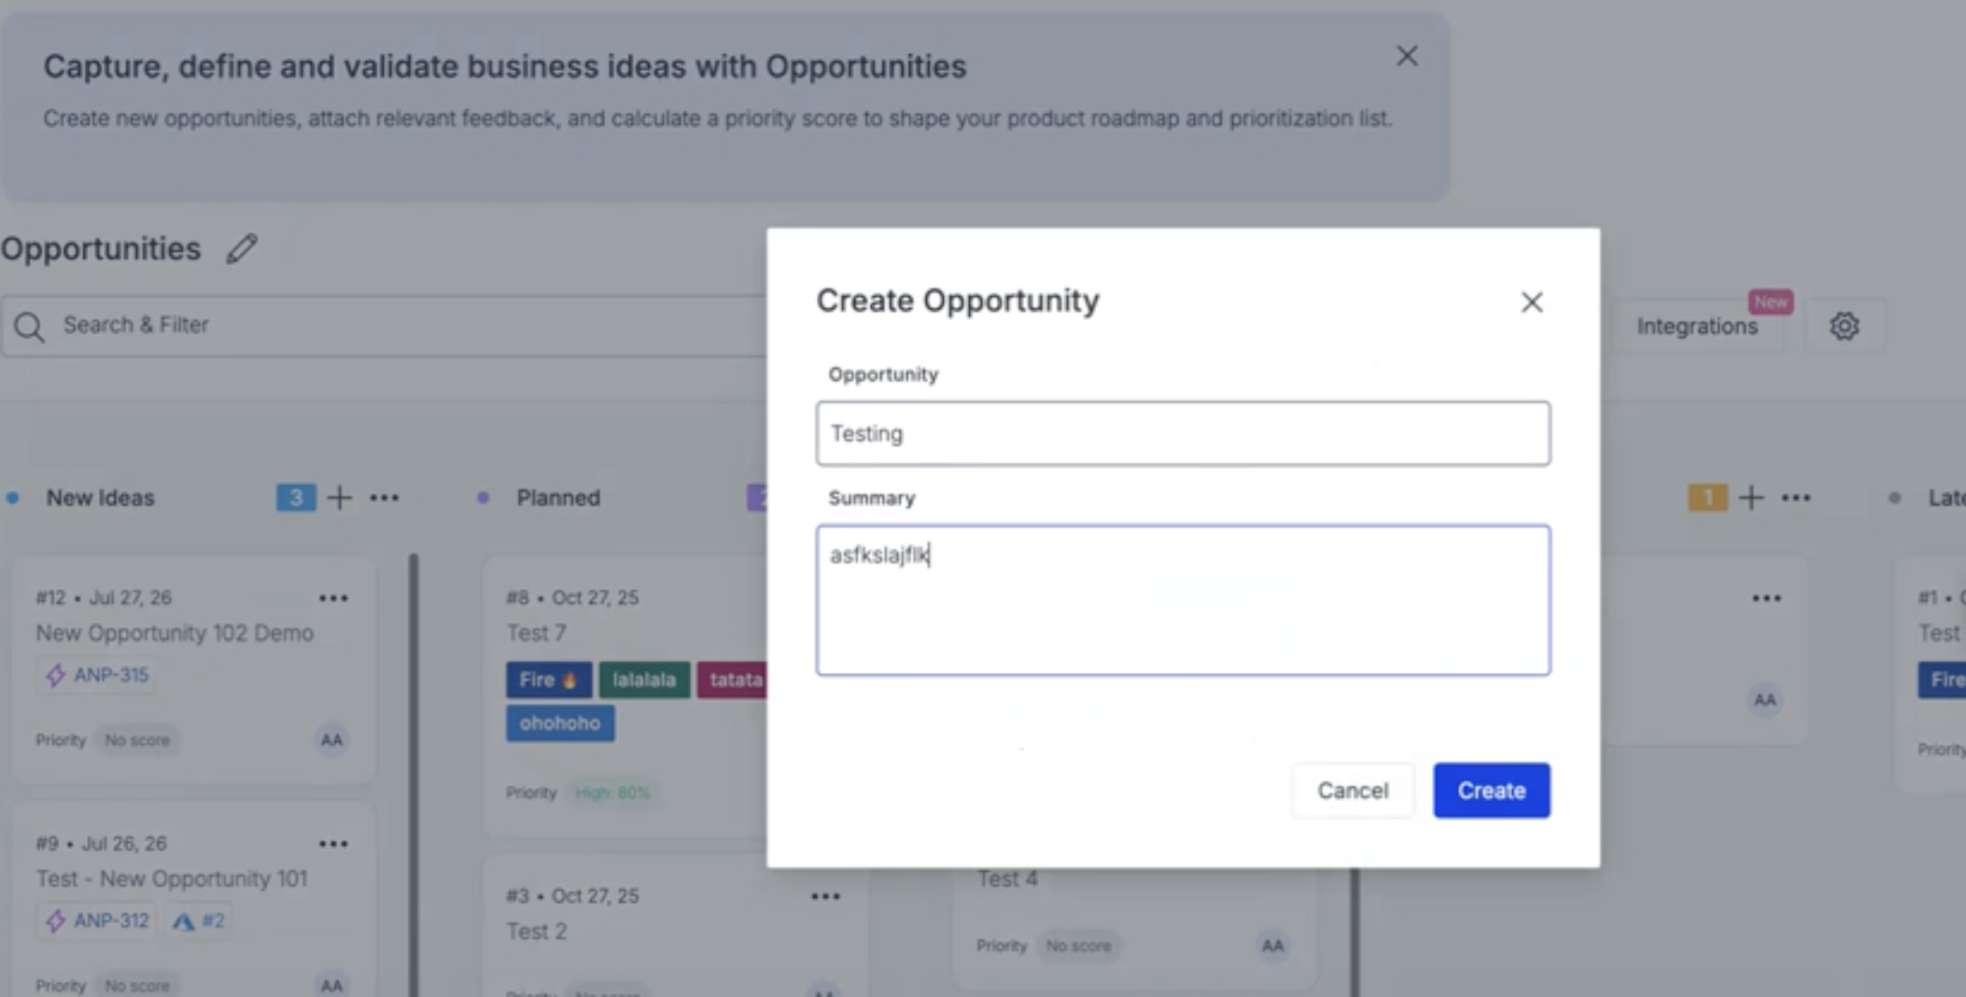
Task: Click the ANP-312 linked issue badge
Action: pos(98,920)
